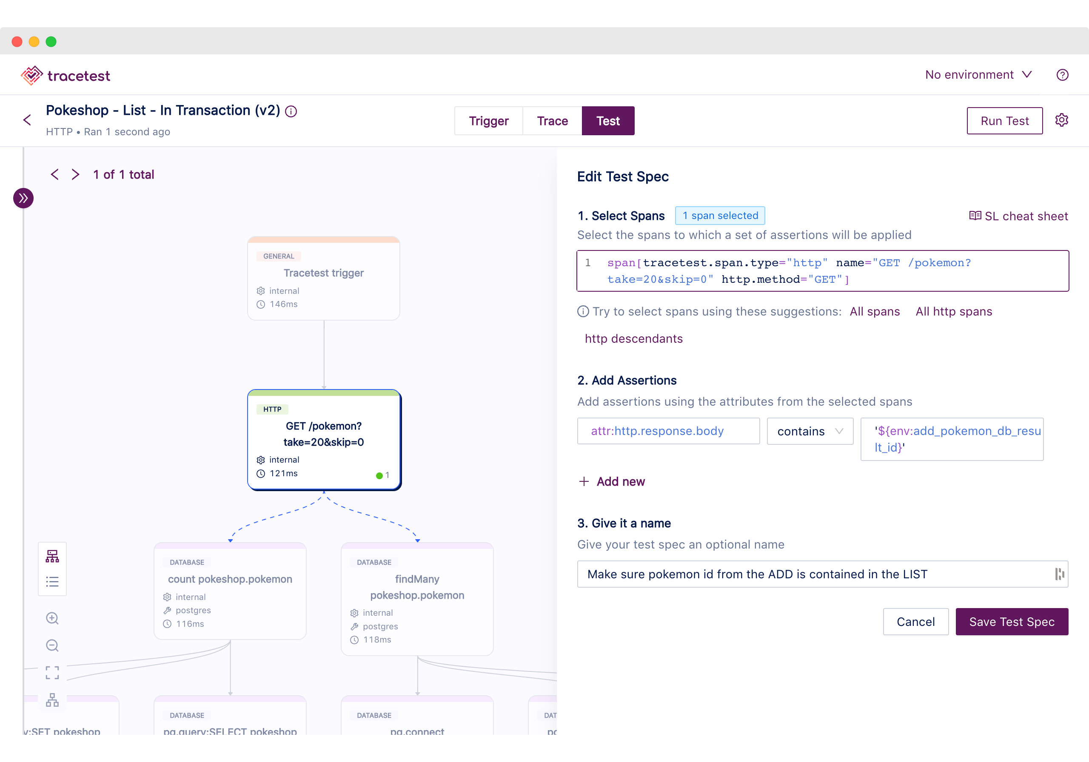Select the Test tab
This screenshot has width=1089, height=762.
[608, 121]
